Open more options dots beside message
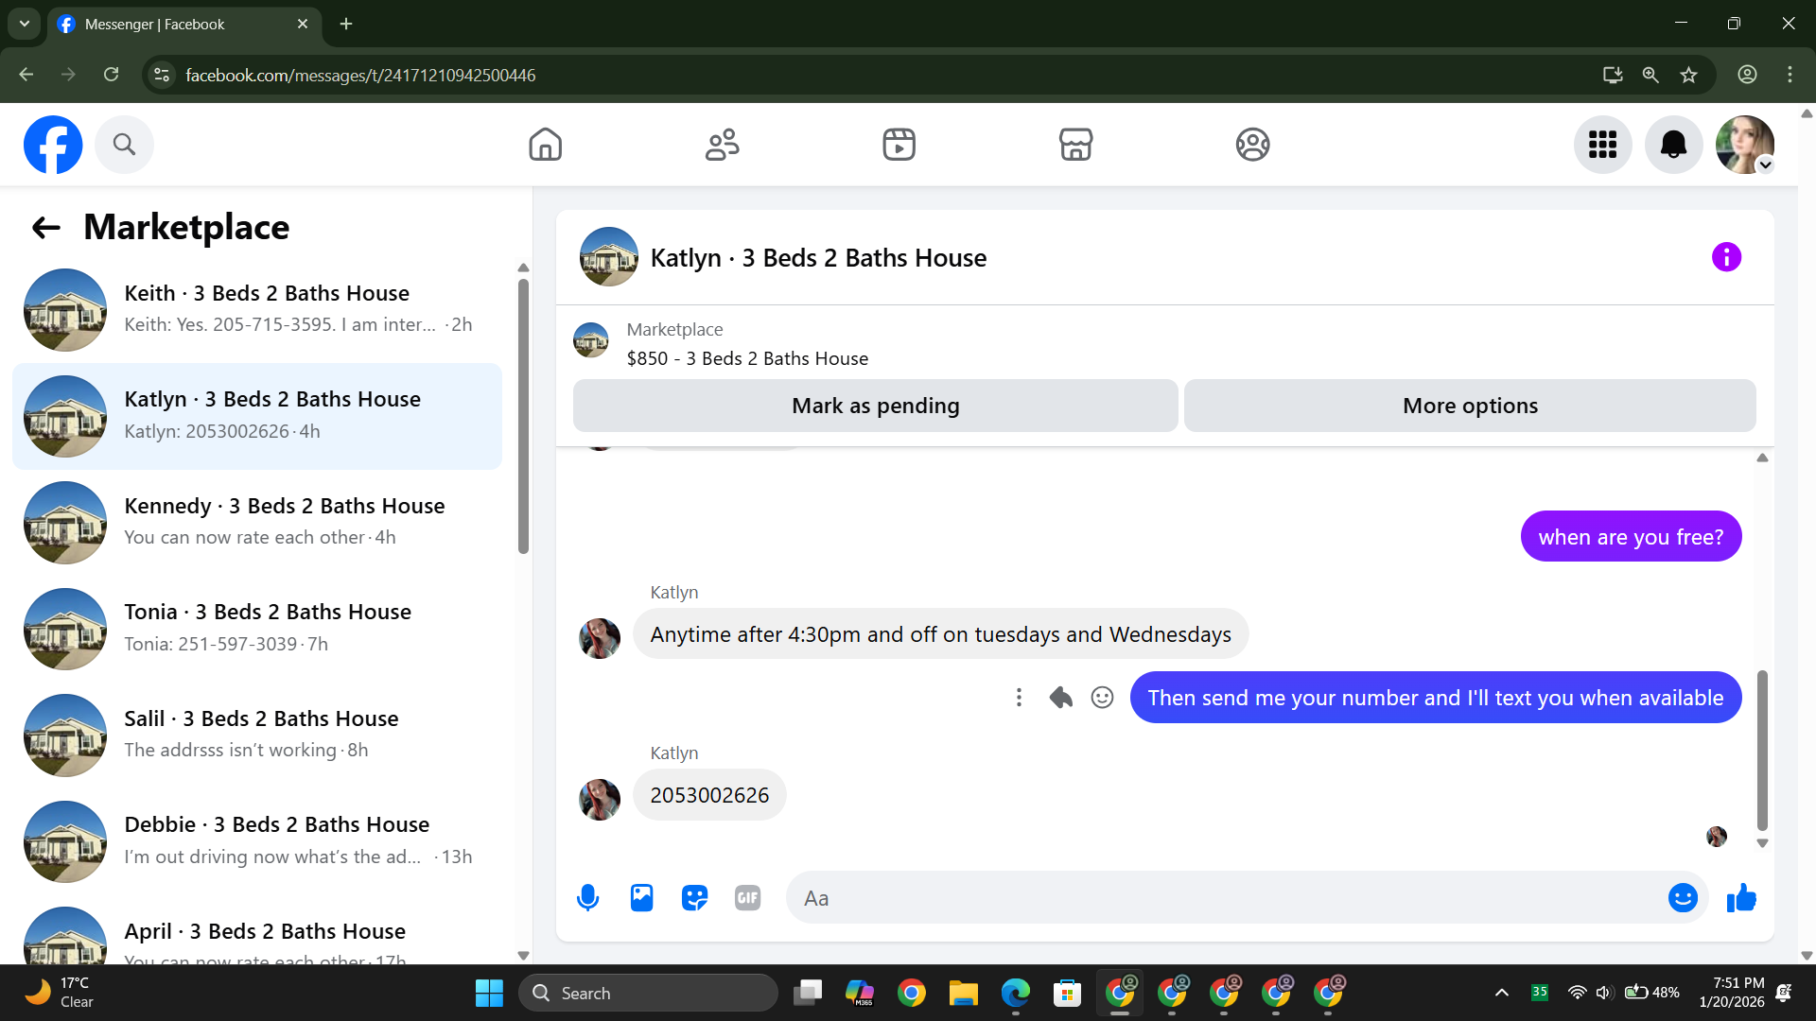This screenshot has width=1816, height=1021. point(1019,698)
